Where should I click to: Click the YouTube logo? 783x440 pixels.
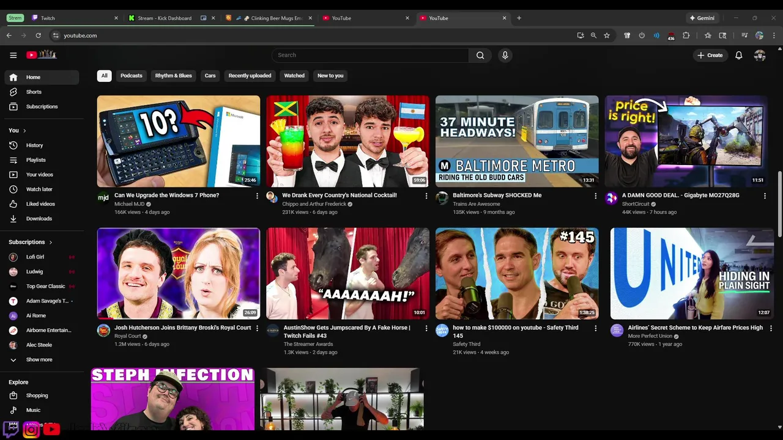tap(41, 55)
